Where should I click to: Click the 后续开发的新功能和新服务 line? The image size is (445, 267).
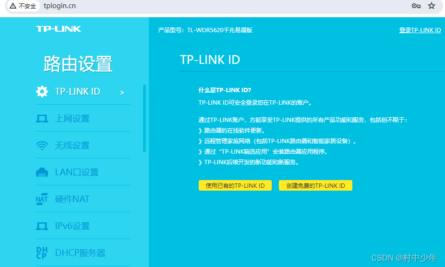249,162
